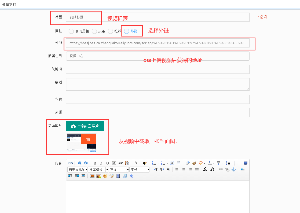300x213 pixels.
Task: Open the emoticon picker
Action: [105, 176]
